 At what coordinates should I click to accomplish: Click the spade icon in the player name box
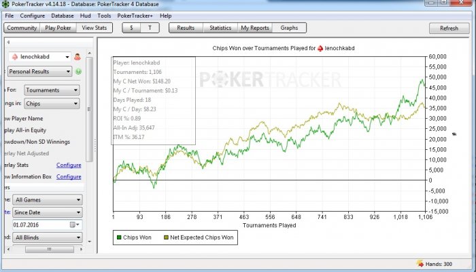click(x=15, y=57)
